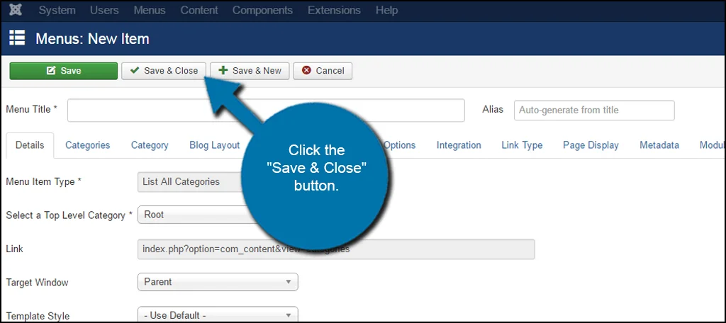Open the Content menu
This screenshot has height=323, width=726.
click(x=199, y=11)
